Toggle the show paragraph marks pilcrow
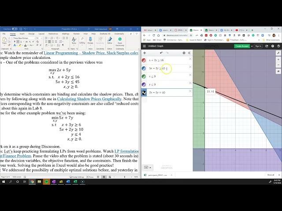Viewport: 282px width, 211px height. pyautogui.click(x=63, y=45)
